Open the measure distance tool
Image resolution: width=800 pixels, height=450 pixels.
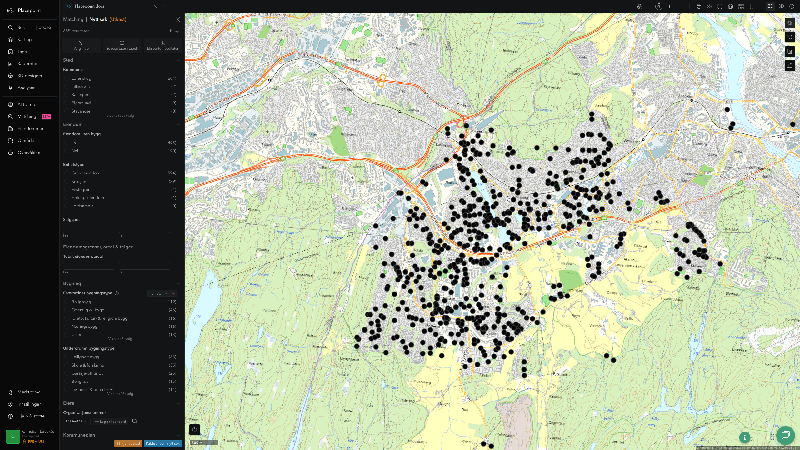coord(790,37)
